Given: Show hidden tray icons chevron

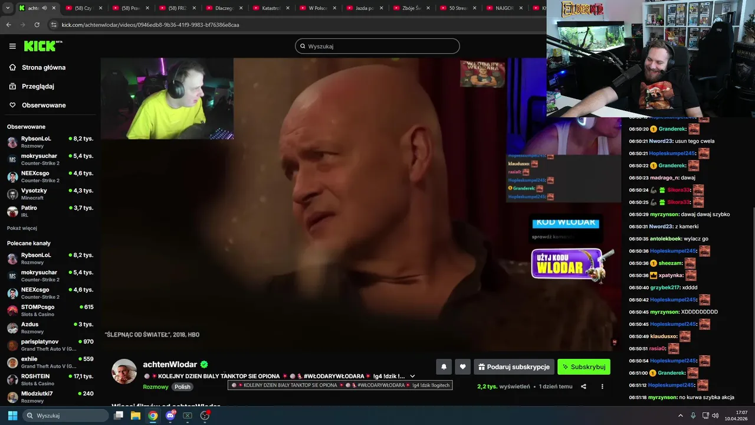Looking at the screenshot, I should click(681, 416).
